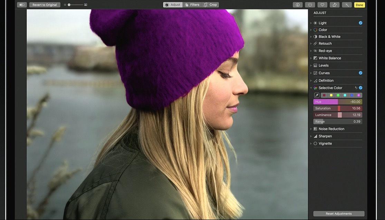The image size is (385, 220).
Task: Click the Sharpen icon
Action: [315, 136]
